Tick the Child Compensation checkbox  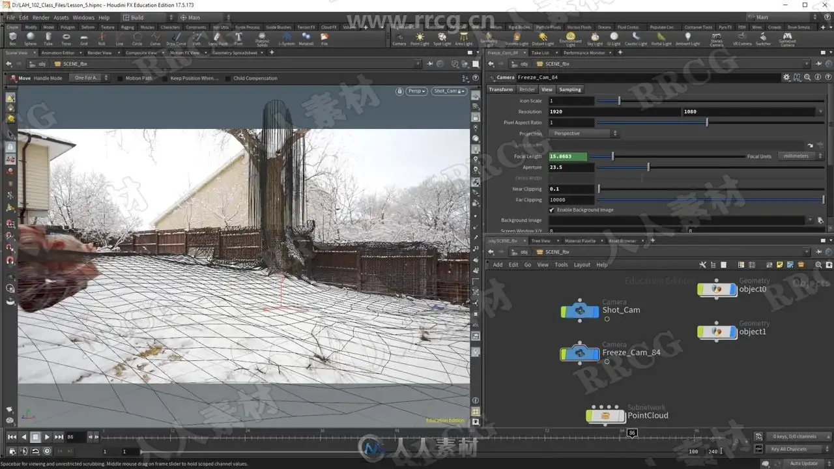228,78
